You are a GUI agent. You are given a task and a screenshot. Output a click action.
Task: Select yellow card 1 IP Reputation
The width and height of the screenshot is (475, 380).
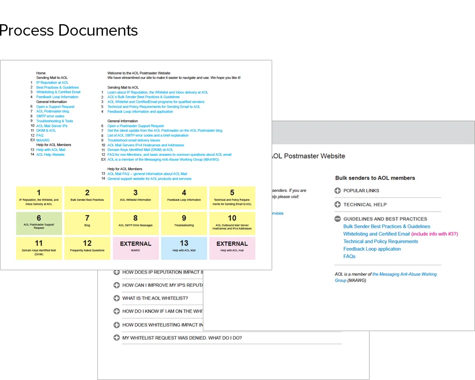(x=39, y=198)
